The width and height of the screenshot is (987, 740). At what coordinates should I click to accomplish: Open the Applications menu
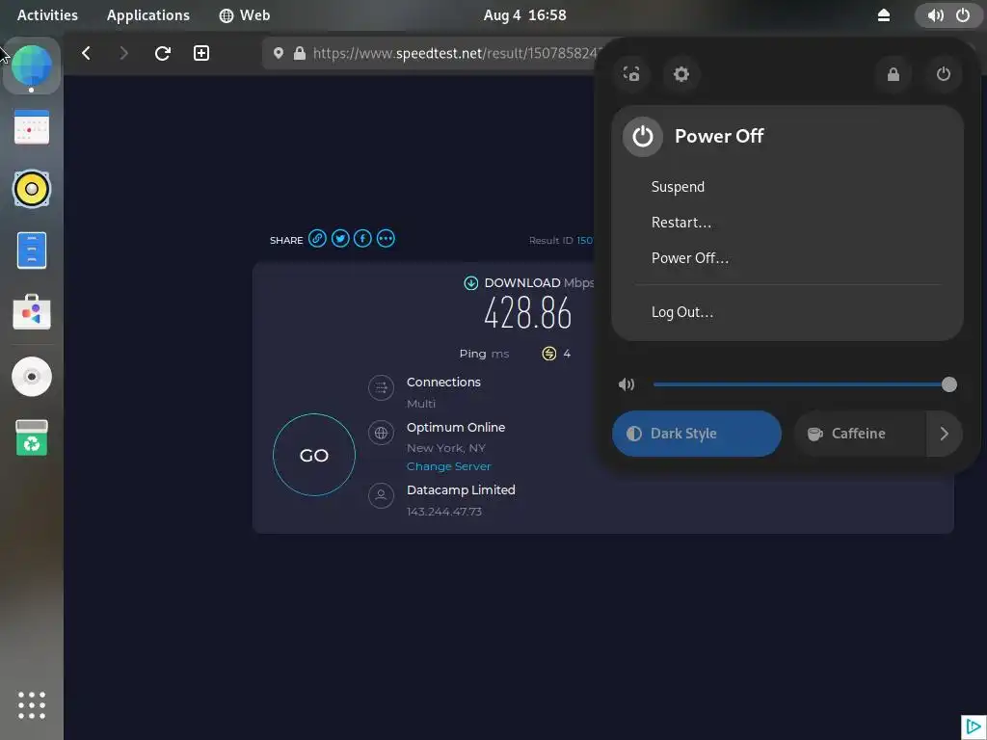click(x=147, y=15)
